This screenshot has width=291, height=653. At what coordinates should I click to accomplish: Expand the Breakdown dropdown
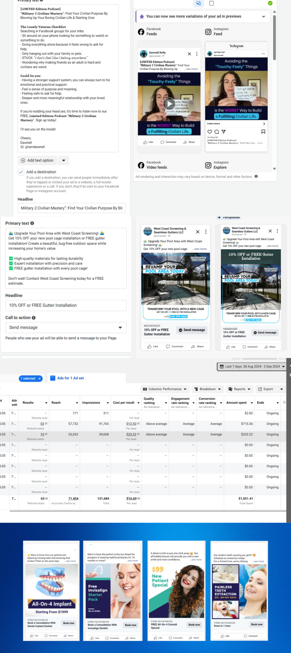[207, 389]
